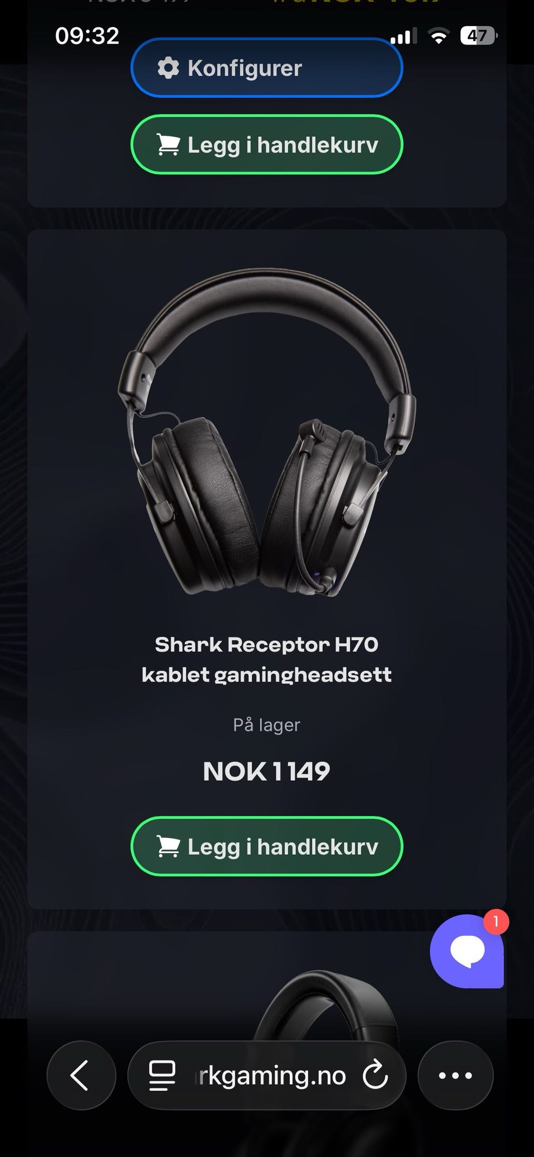
Task: Click cart icon on upper handlekurv button
Action: [168, 145]
